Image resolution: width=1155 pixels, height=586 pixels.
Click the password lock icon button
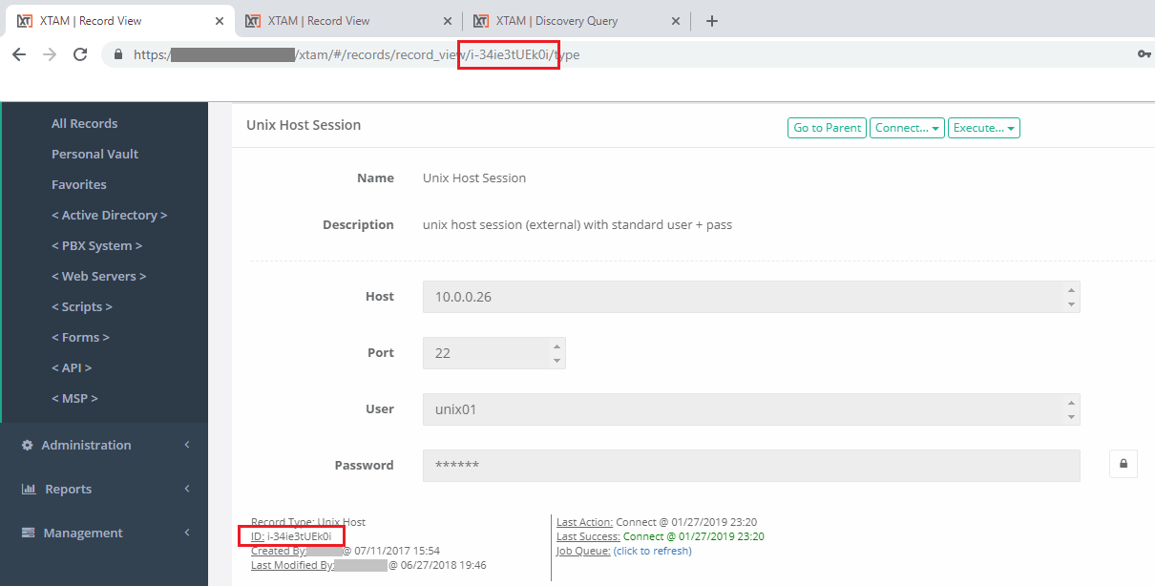(1123, 465)
